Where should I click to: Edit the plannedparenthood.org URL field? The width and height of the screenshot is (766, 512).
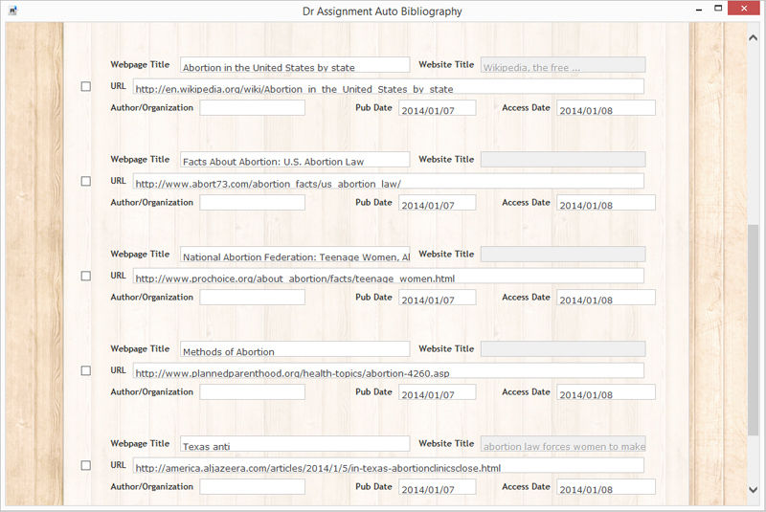(389, 370)
